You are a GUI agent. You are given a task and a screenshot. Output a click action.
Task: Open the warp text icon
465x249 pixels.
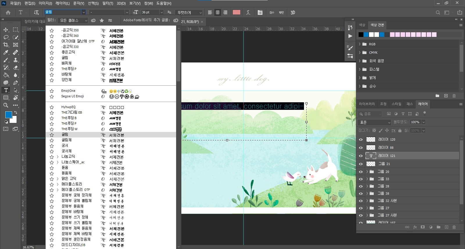tap(248, 12)
